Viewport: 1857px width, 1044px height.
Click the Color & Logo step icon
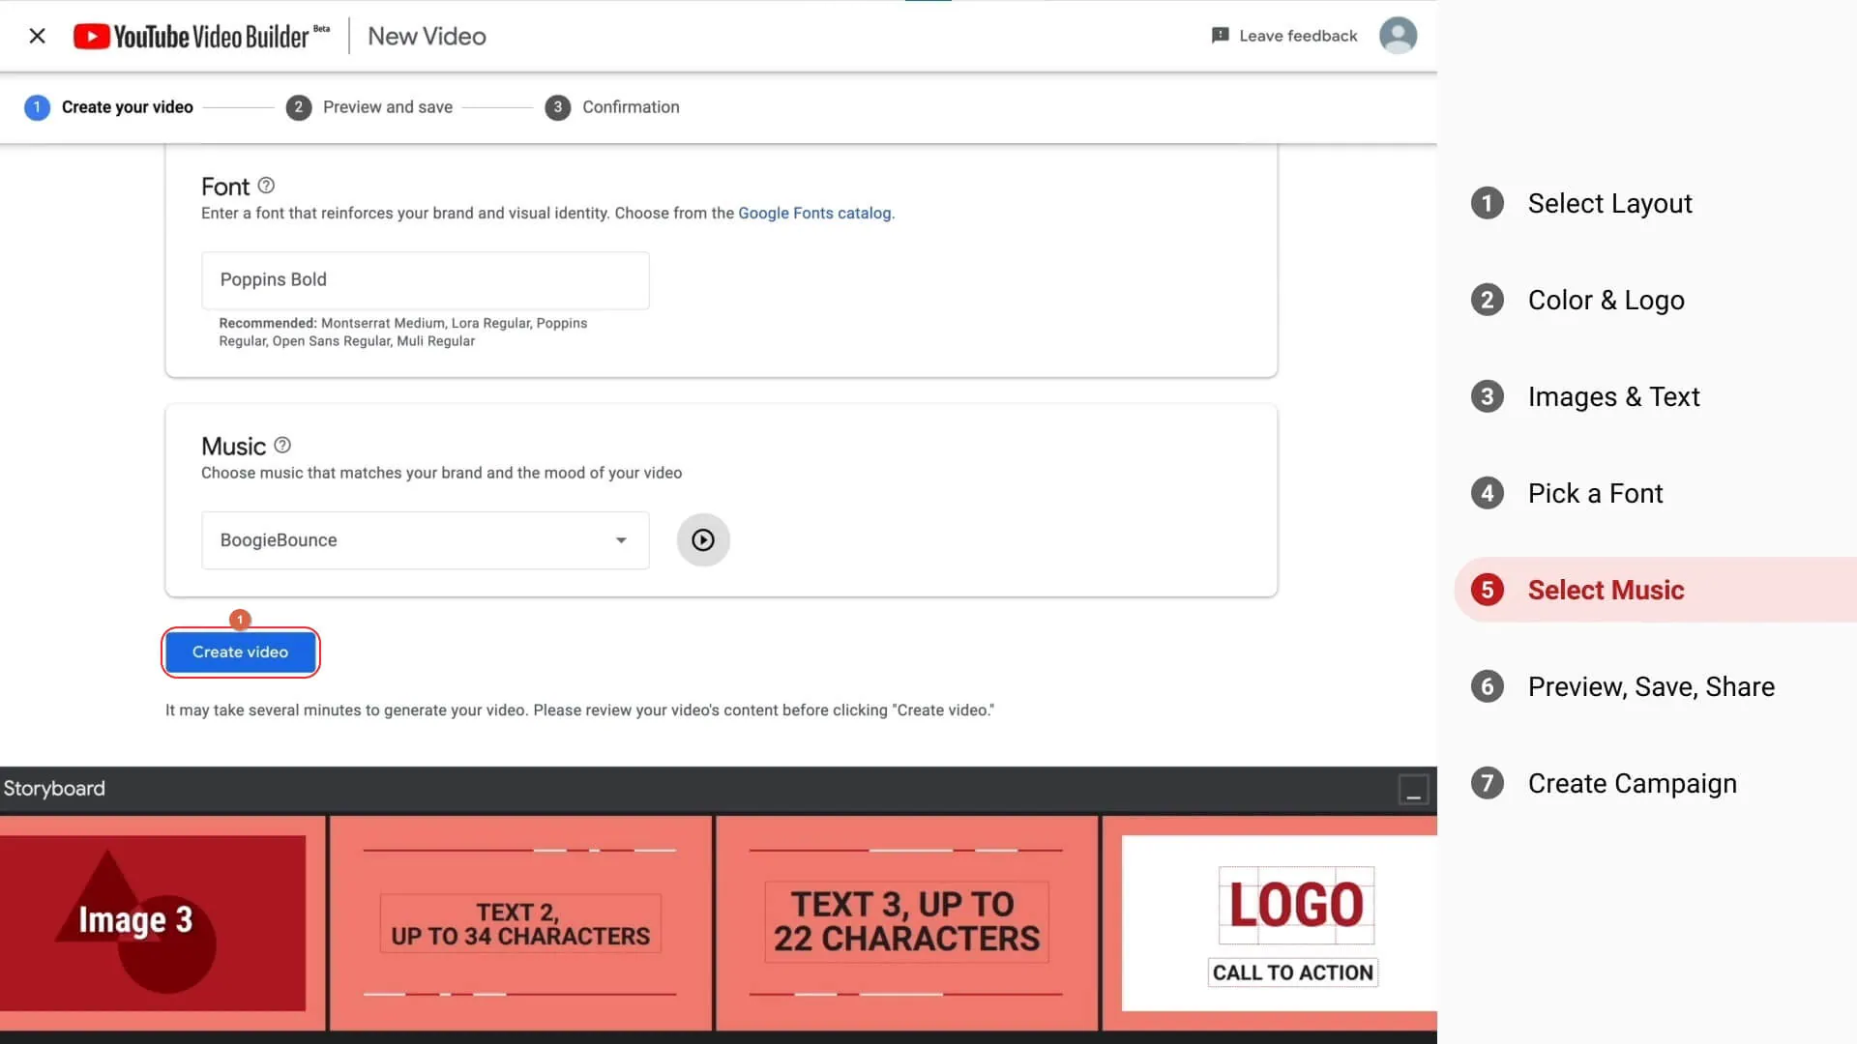tap(1488, 299)
